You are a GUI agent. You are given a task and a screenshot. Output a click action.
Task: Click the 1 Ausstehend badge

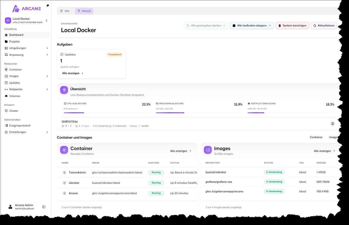coord(114,54)
